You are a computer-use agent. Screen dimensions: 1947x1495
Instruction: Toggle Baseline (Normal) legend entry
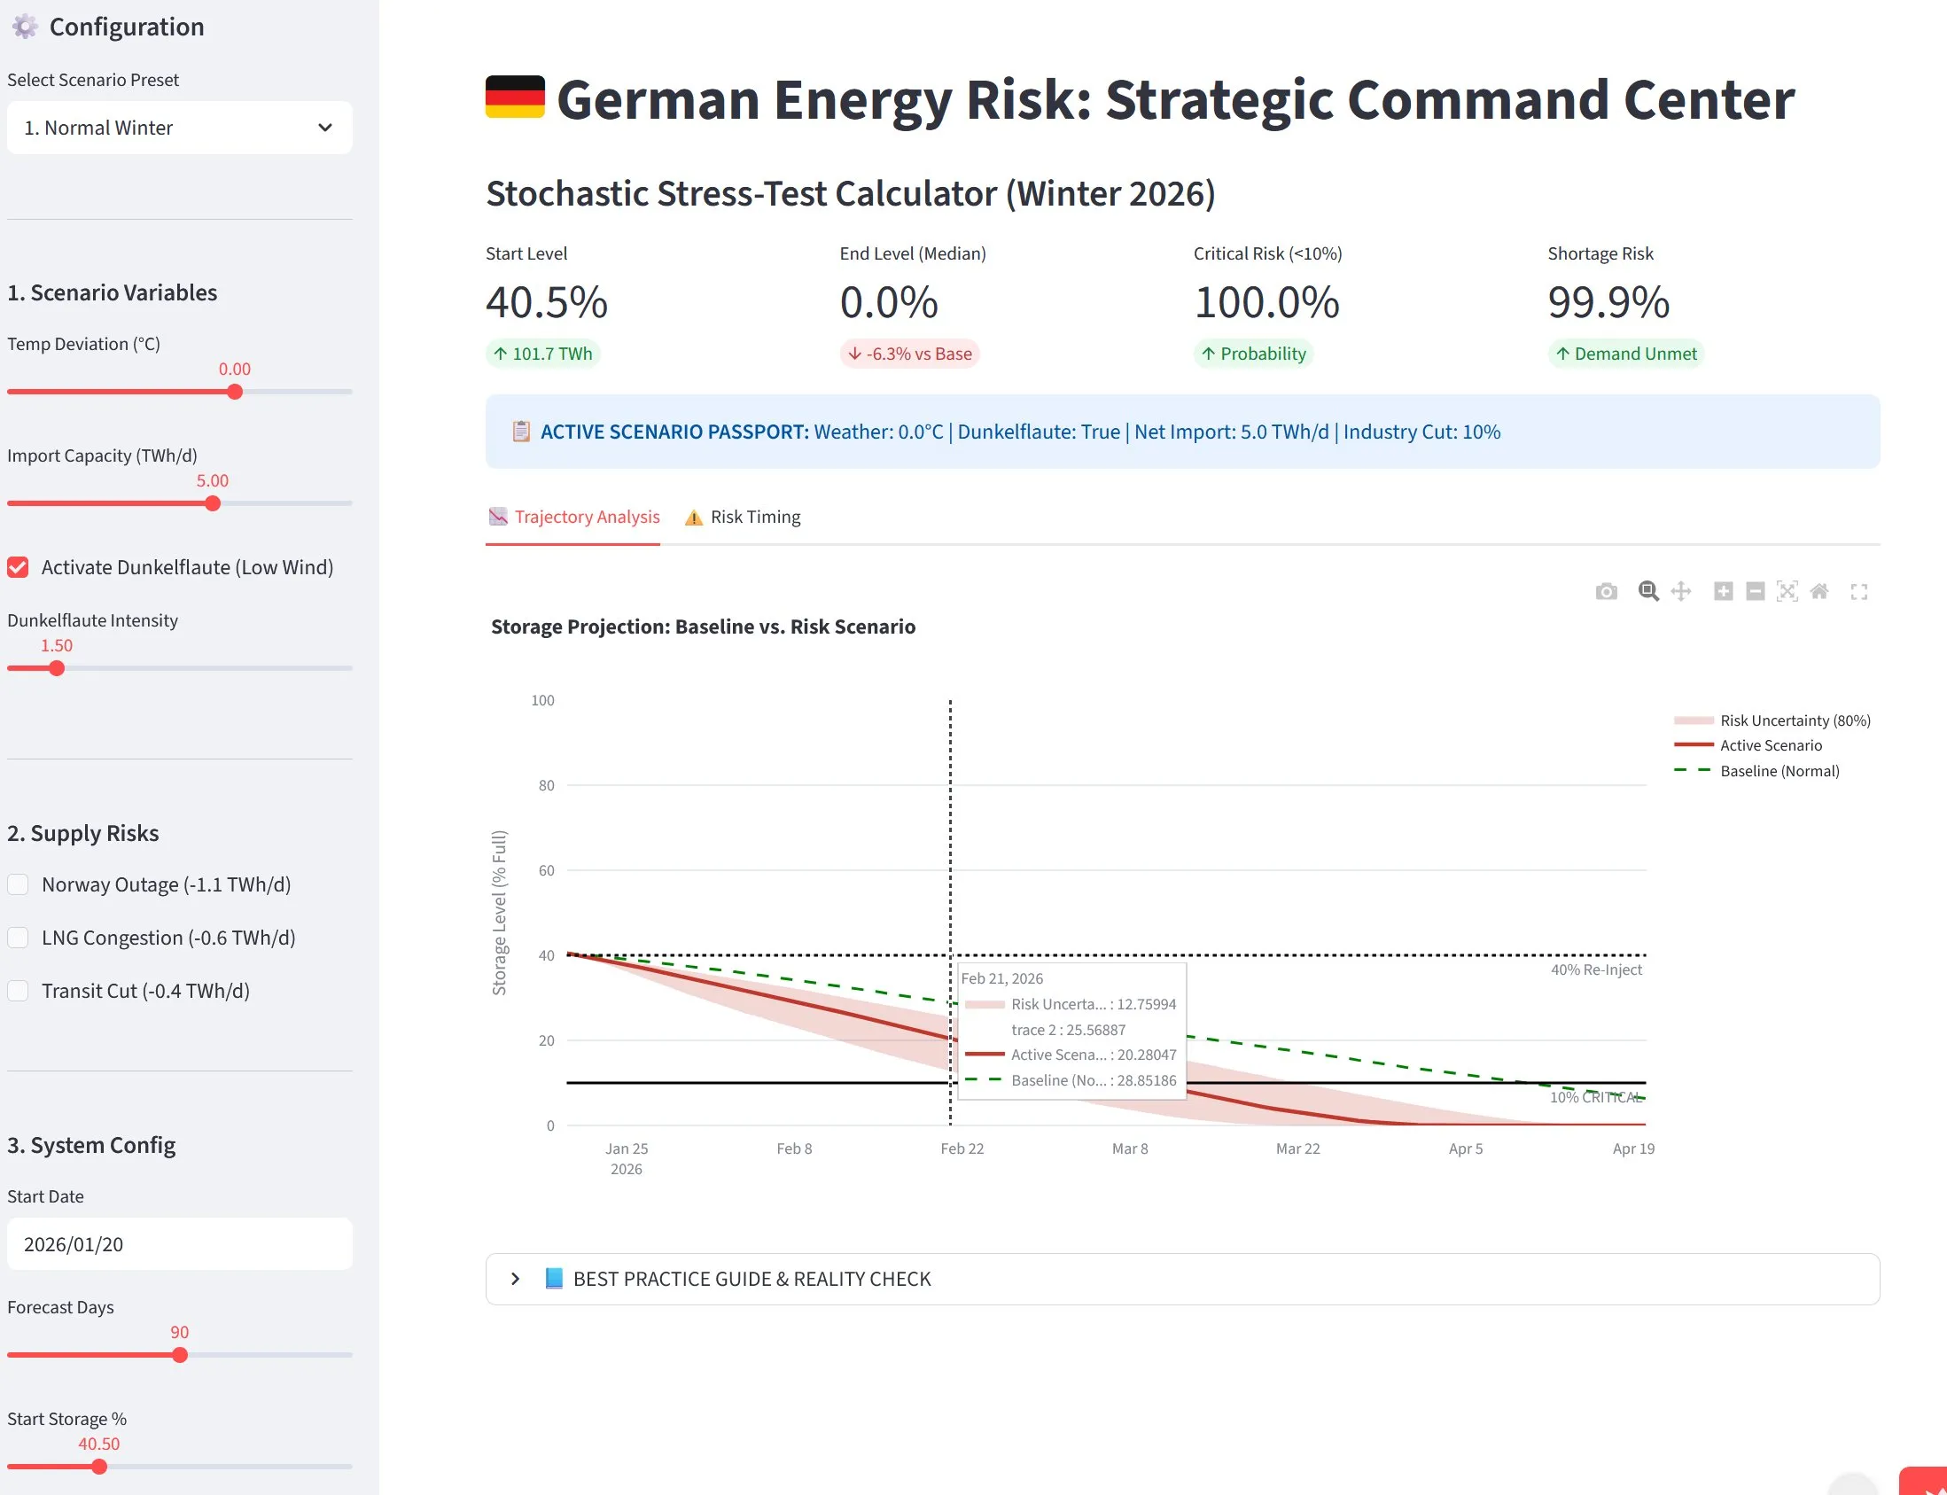1779,772
